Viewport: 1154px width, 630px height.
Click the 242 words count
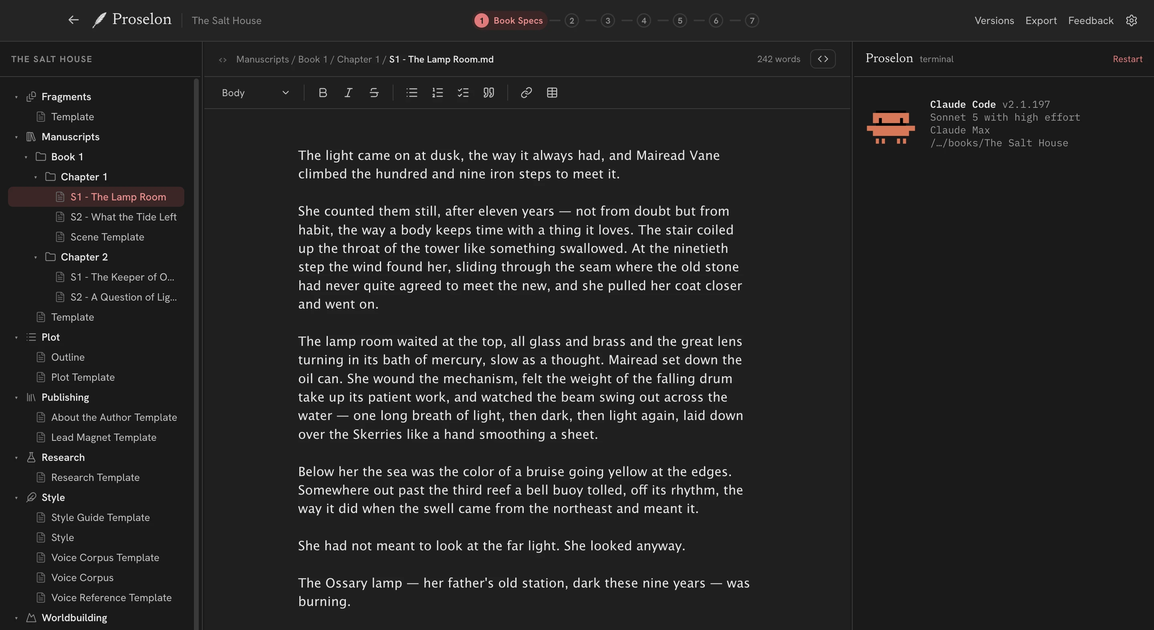779,59
